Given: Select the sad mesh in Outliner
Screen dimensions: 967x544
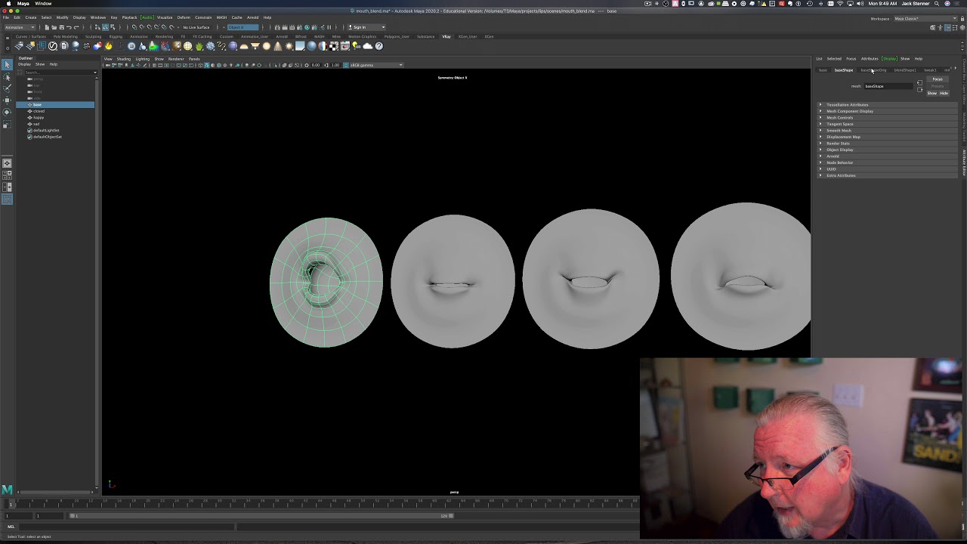Looking at the screenshot, I should pyautogui.click(x=36, y=124).
